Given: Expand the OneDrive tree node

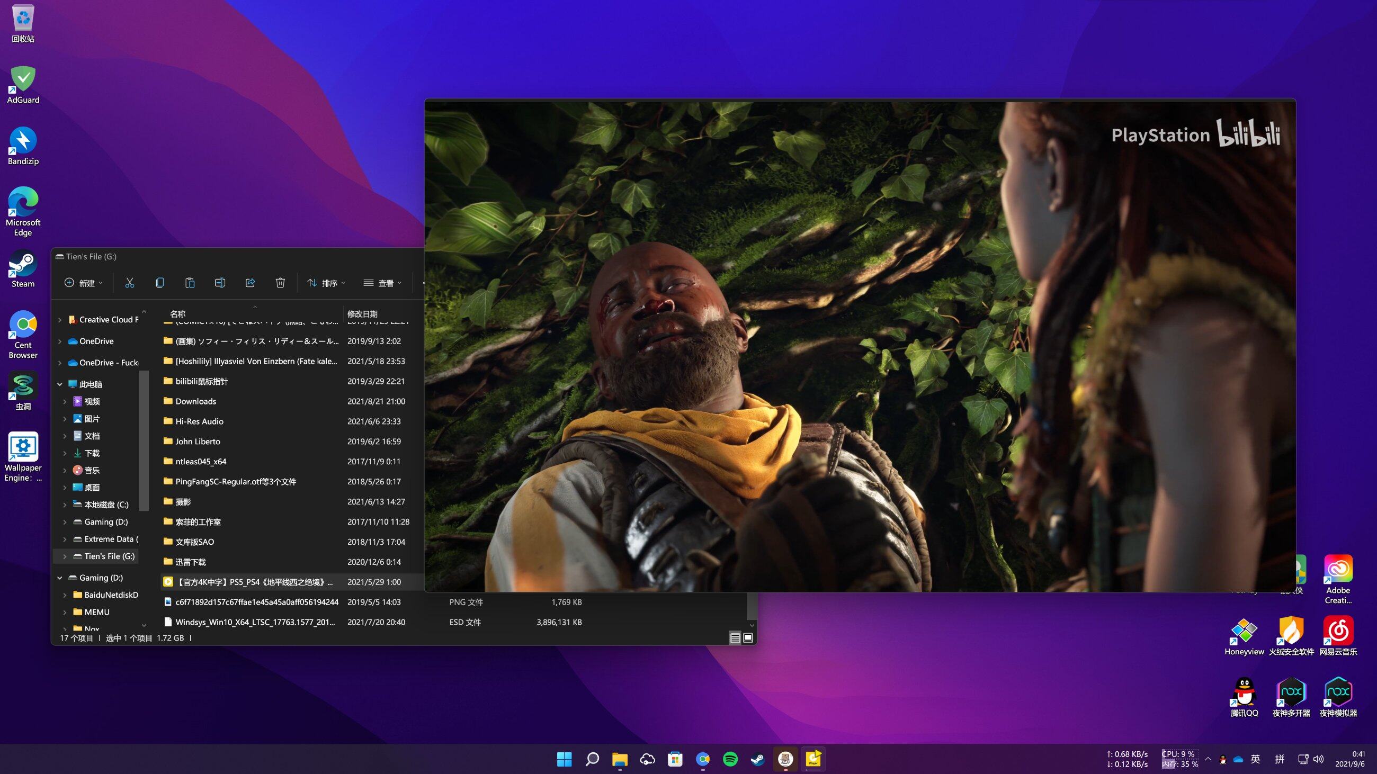Looking at the screenshot, I should pos(60,341).
